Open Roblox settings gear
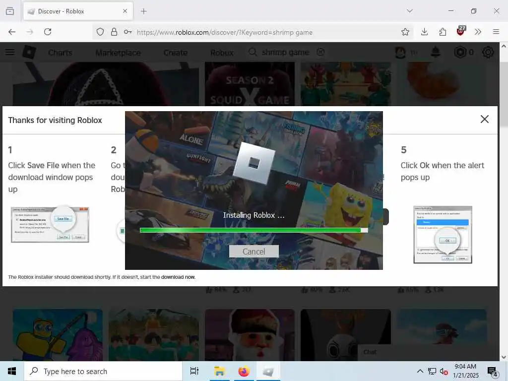The height and width of the screenshot is (381, 508). pyautogui.click(x=488, y=52)
